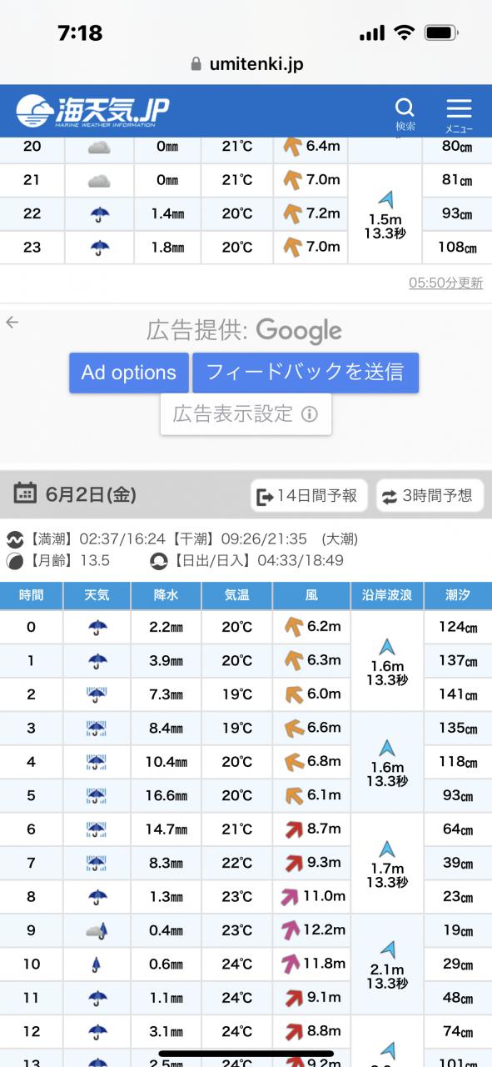492x1067 pixels.
Task: Select the 潮汐 column header
Action: click(x=458, y=595)
